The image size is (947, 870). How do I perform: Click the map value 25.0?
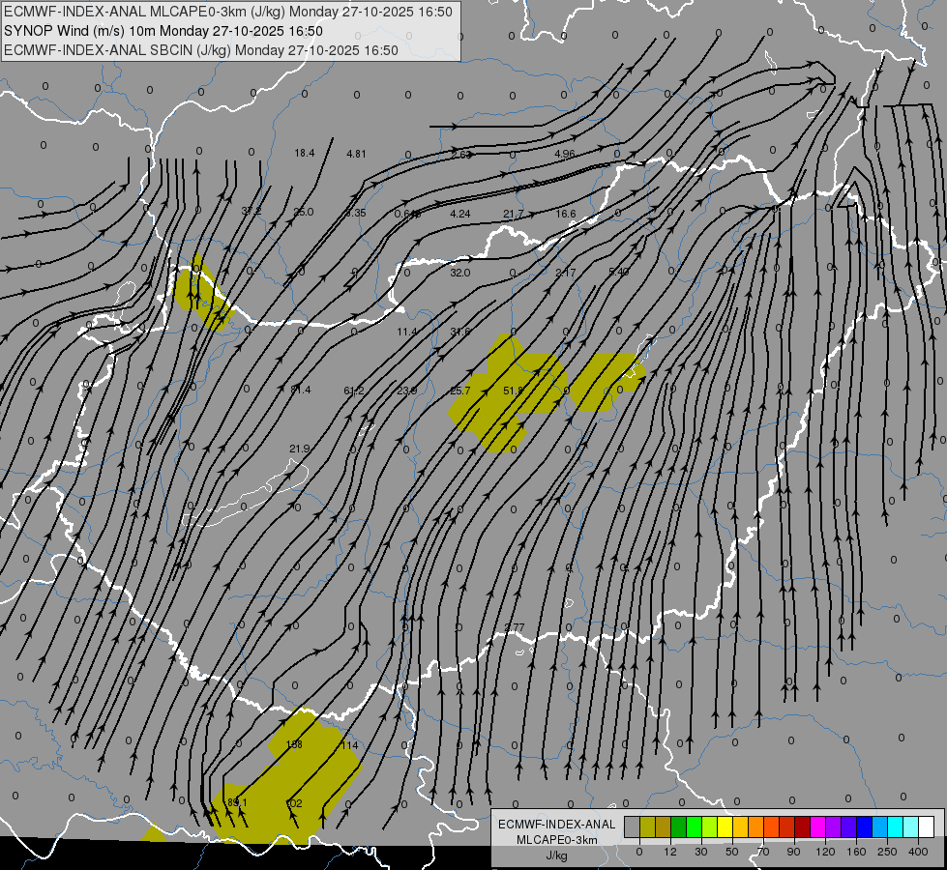304,212
